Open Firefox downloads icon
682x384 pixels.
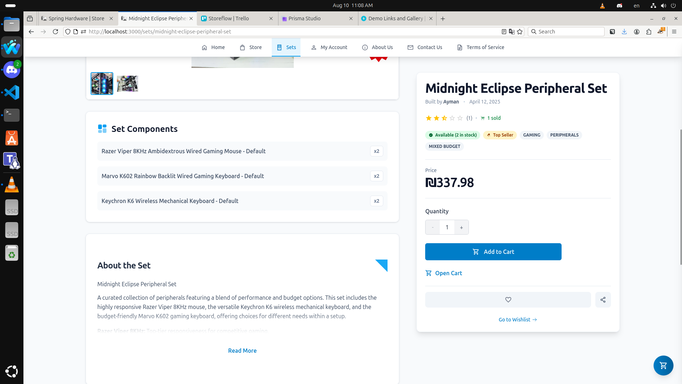point(624,32)
